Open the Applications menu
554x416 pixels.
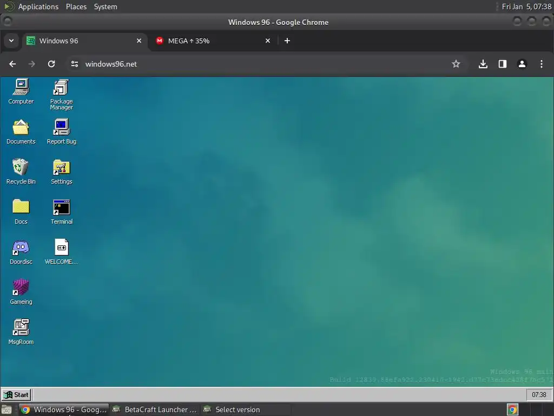[x=38, y=6]
